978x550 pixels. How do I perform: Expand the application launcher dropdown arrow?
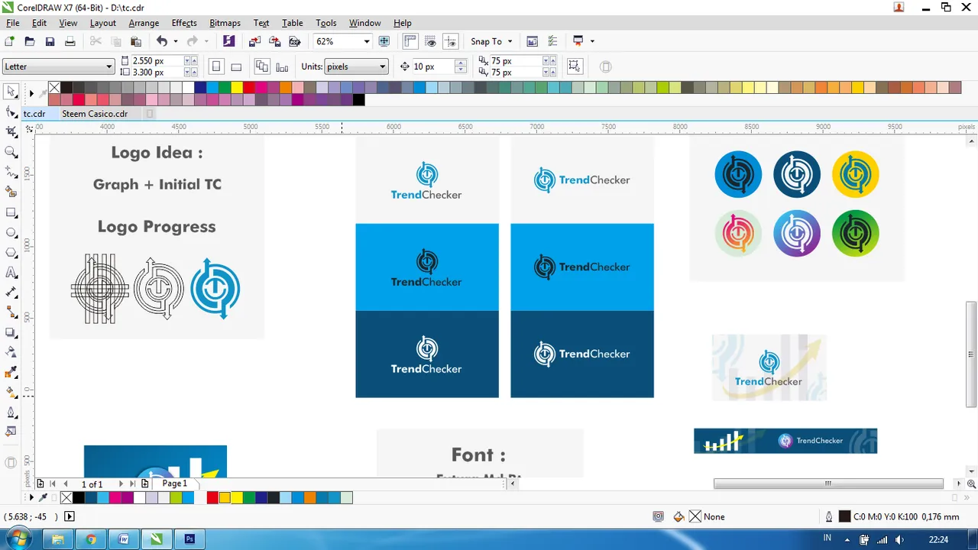click(592, 41)
